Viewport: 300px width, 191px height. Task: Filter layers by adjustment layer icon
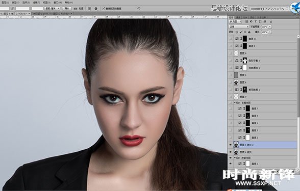(x=251, y=21)
